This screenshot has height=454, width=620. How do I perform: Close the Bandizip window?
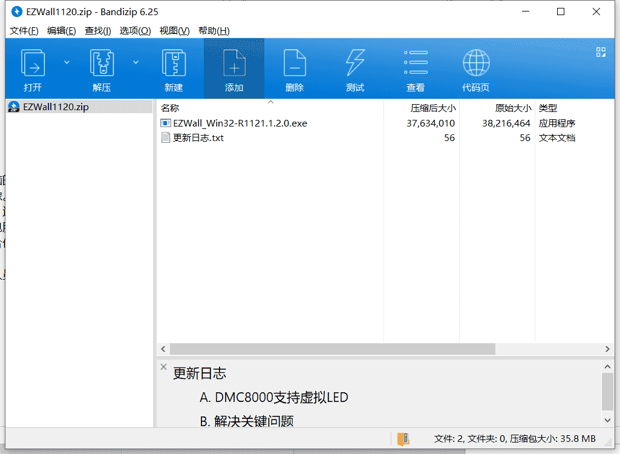click(596, 12)
